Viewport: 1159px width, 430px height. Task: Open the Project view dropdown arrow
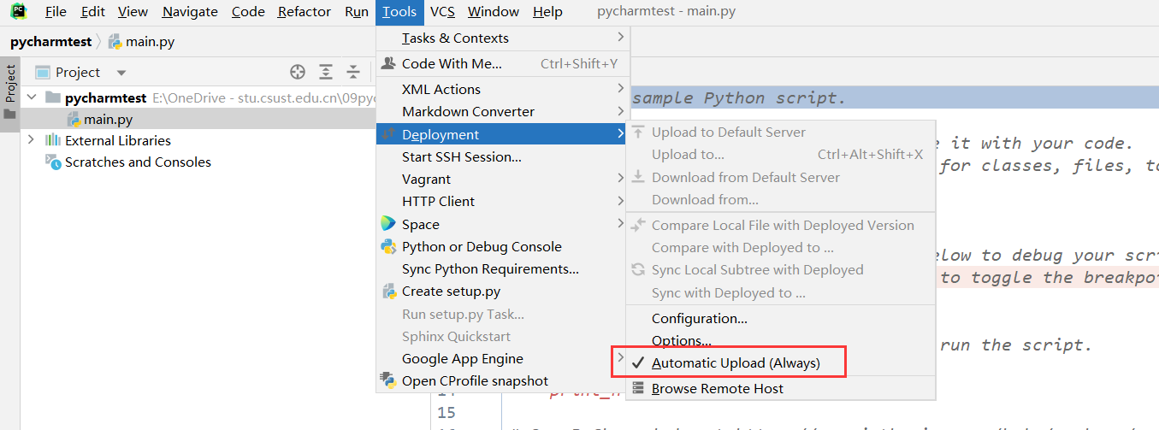pos(121,73)
